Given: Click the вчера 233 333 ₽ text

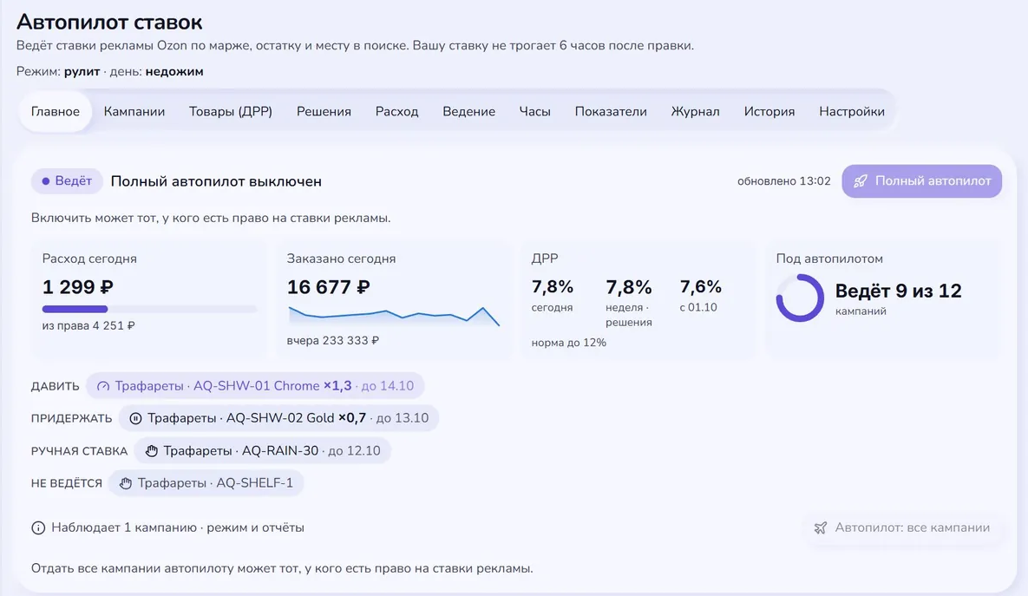Looking at the screenshot, I should pos(333,341).
